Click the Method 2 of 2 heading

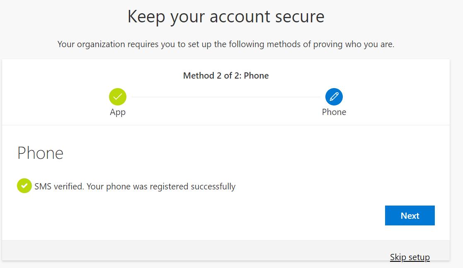[226, 76]
